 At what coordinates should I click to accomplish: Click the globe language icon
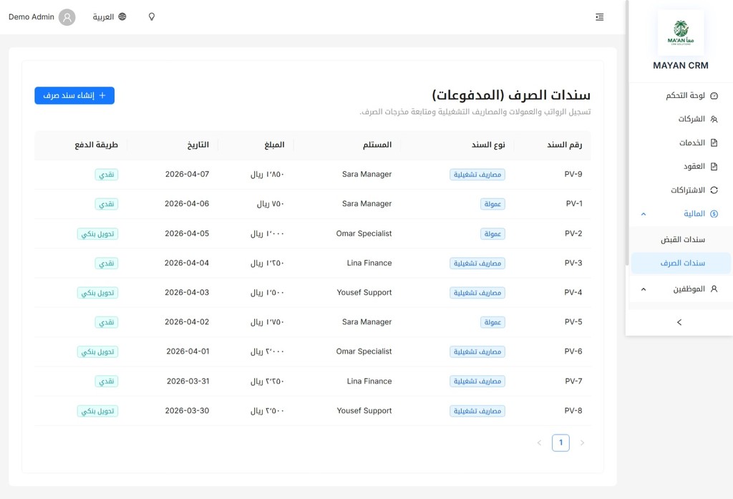pyautogui.click(x=122, y=17)
